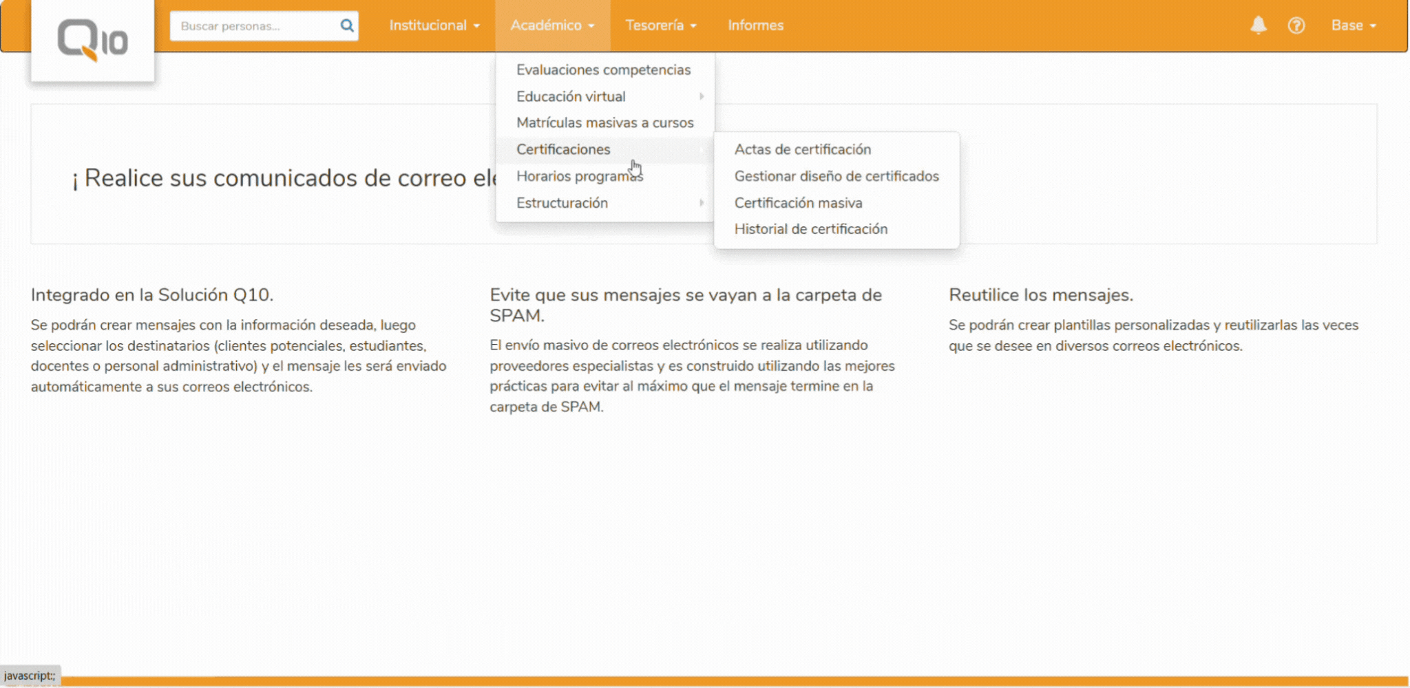Select Gestionar diseño de certificados
Screen dimensions: 1410x688
click(836, 176)
